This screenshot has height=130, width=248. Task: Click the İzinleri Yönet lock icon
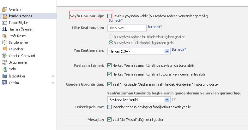[x=4, y=16]
